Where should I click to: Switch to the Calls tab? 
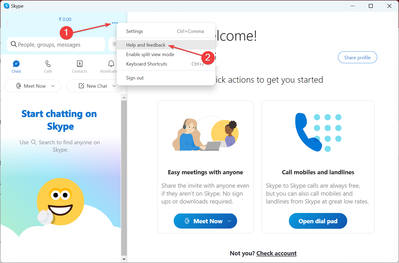tap(48, 67)
